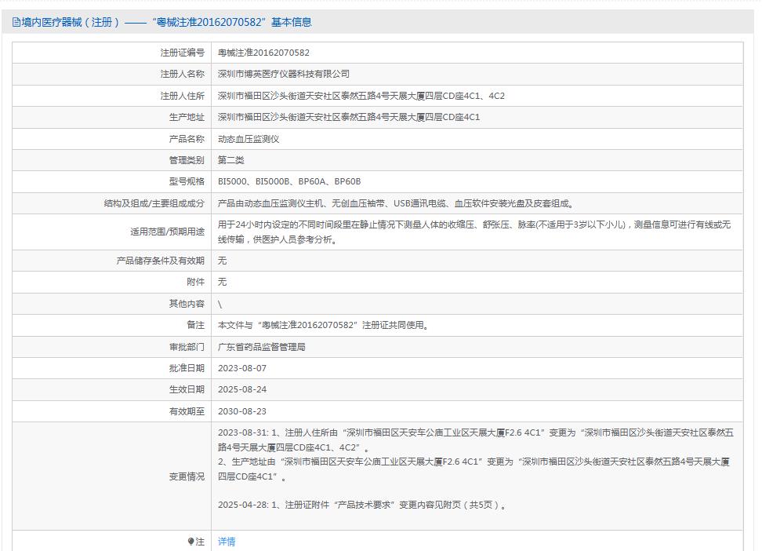Click the effective date 2025-08-24

[244, 389]
